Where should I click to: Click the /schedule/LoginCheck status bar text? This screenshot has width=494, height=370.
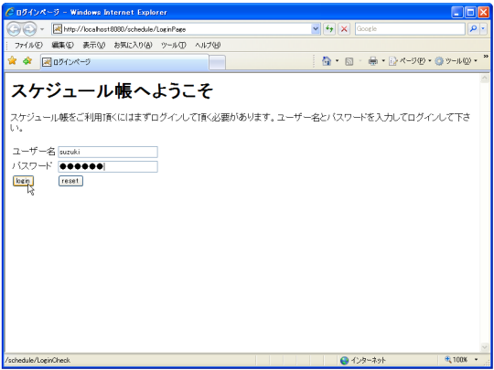(x=38, y=360)
